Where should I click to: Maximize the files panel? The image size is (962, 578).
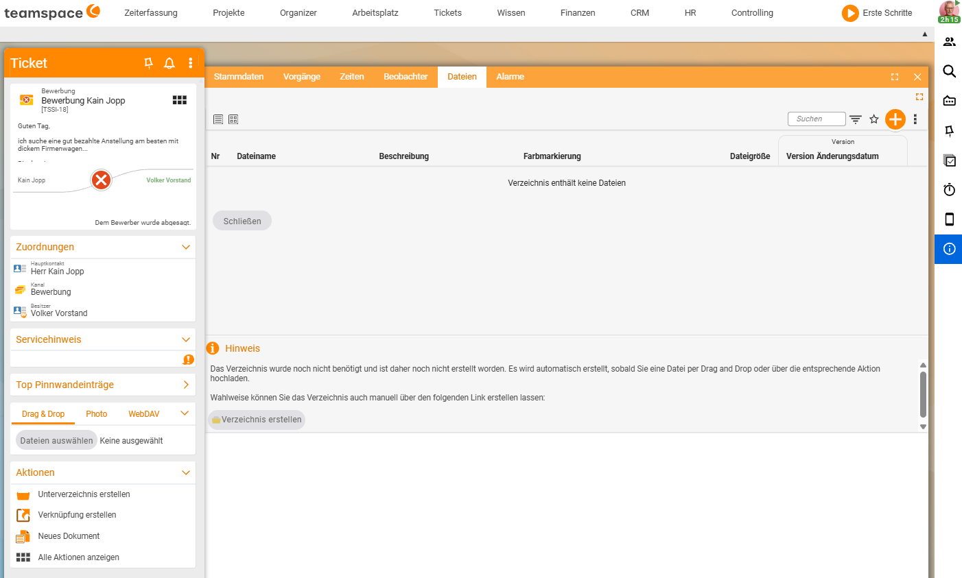(x=895, y=77)
